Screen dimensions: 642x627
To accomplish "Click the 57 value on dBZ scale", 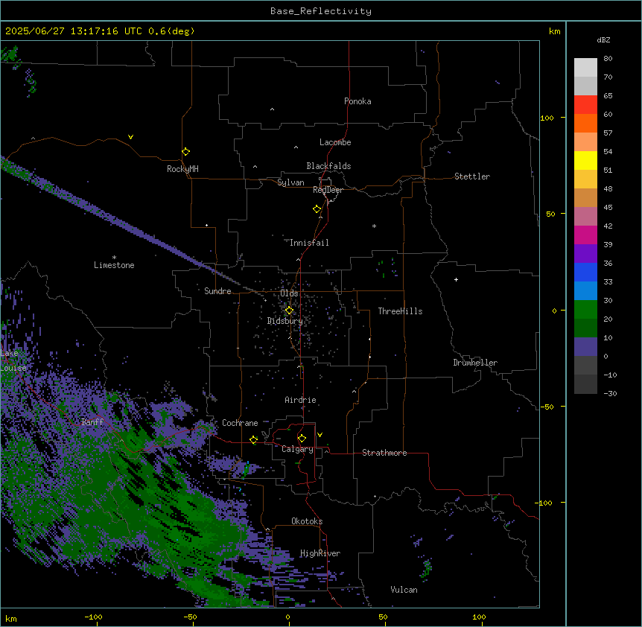I will coord(608,133).
